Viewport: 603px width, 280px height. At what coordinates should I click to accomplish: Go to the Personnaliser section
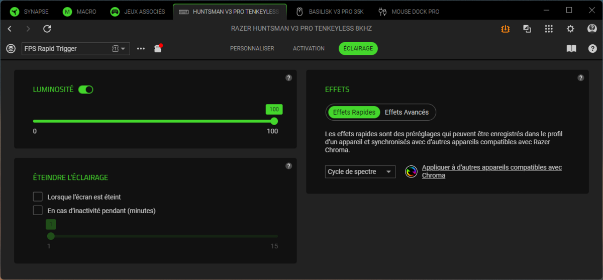(x=252, y=49)
